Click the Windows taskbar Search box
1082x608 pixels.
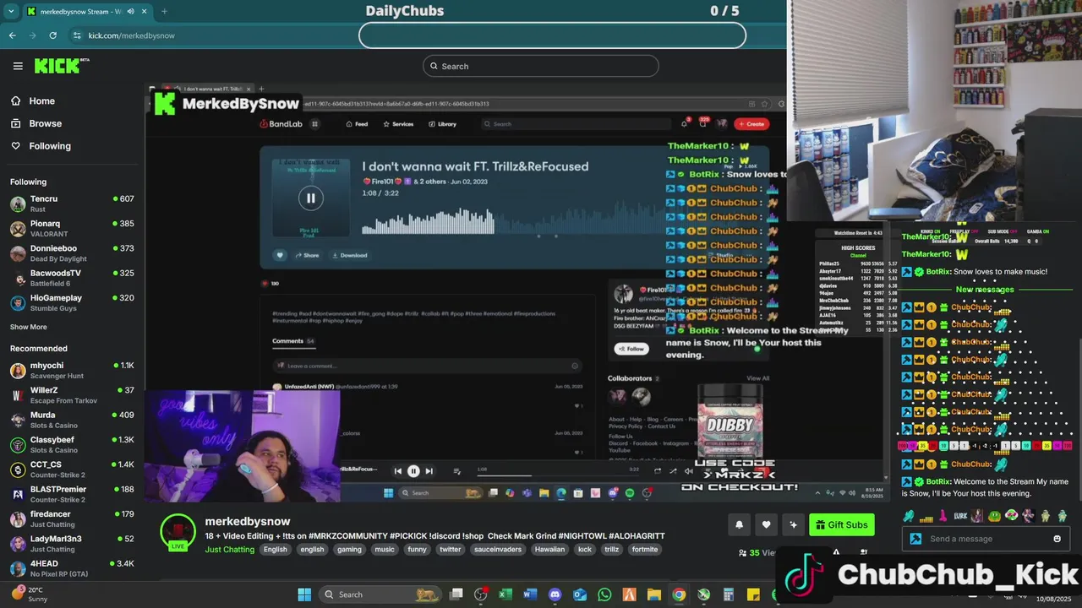380,594
